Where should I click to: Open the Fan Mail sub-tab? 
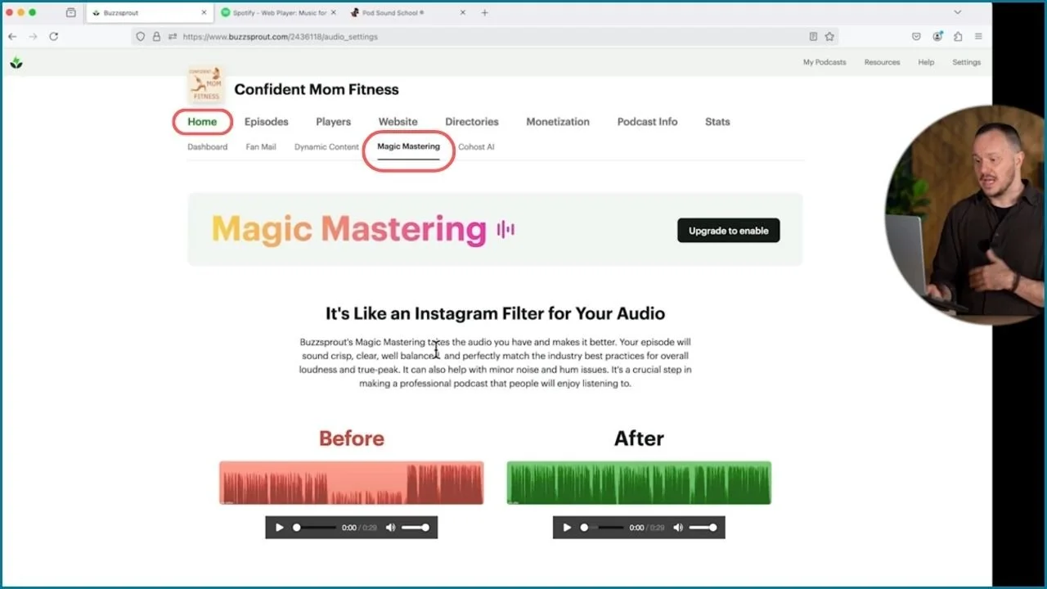[x=261, y=147]
